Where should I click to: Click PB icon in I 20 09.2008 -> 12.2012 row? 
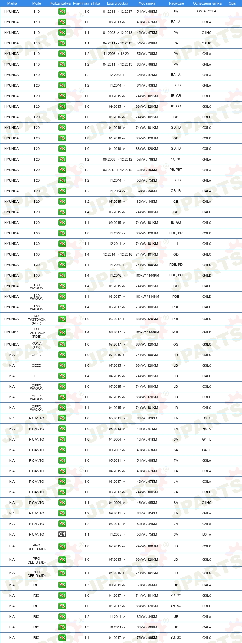[x=62, y=159]
